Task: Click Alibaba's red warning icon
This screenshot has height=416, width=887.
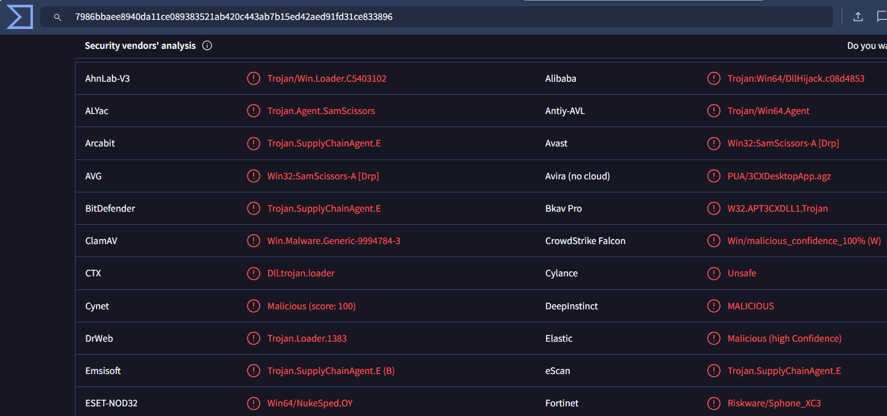Action: (714, 78)
